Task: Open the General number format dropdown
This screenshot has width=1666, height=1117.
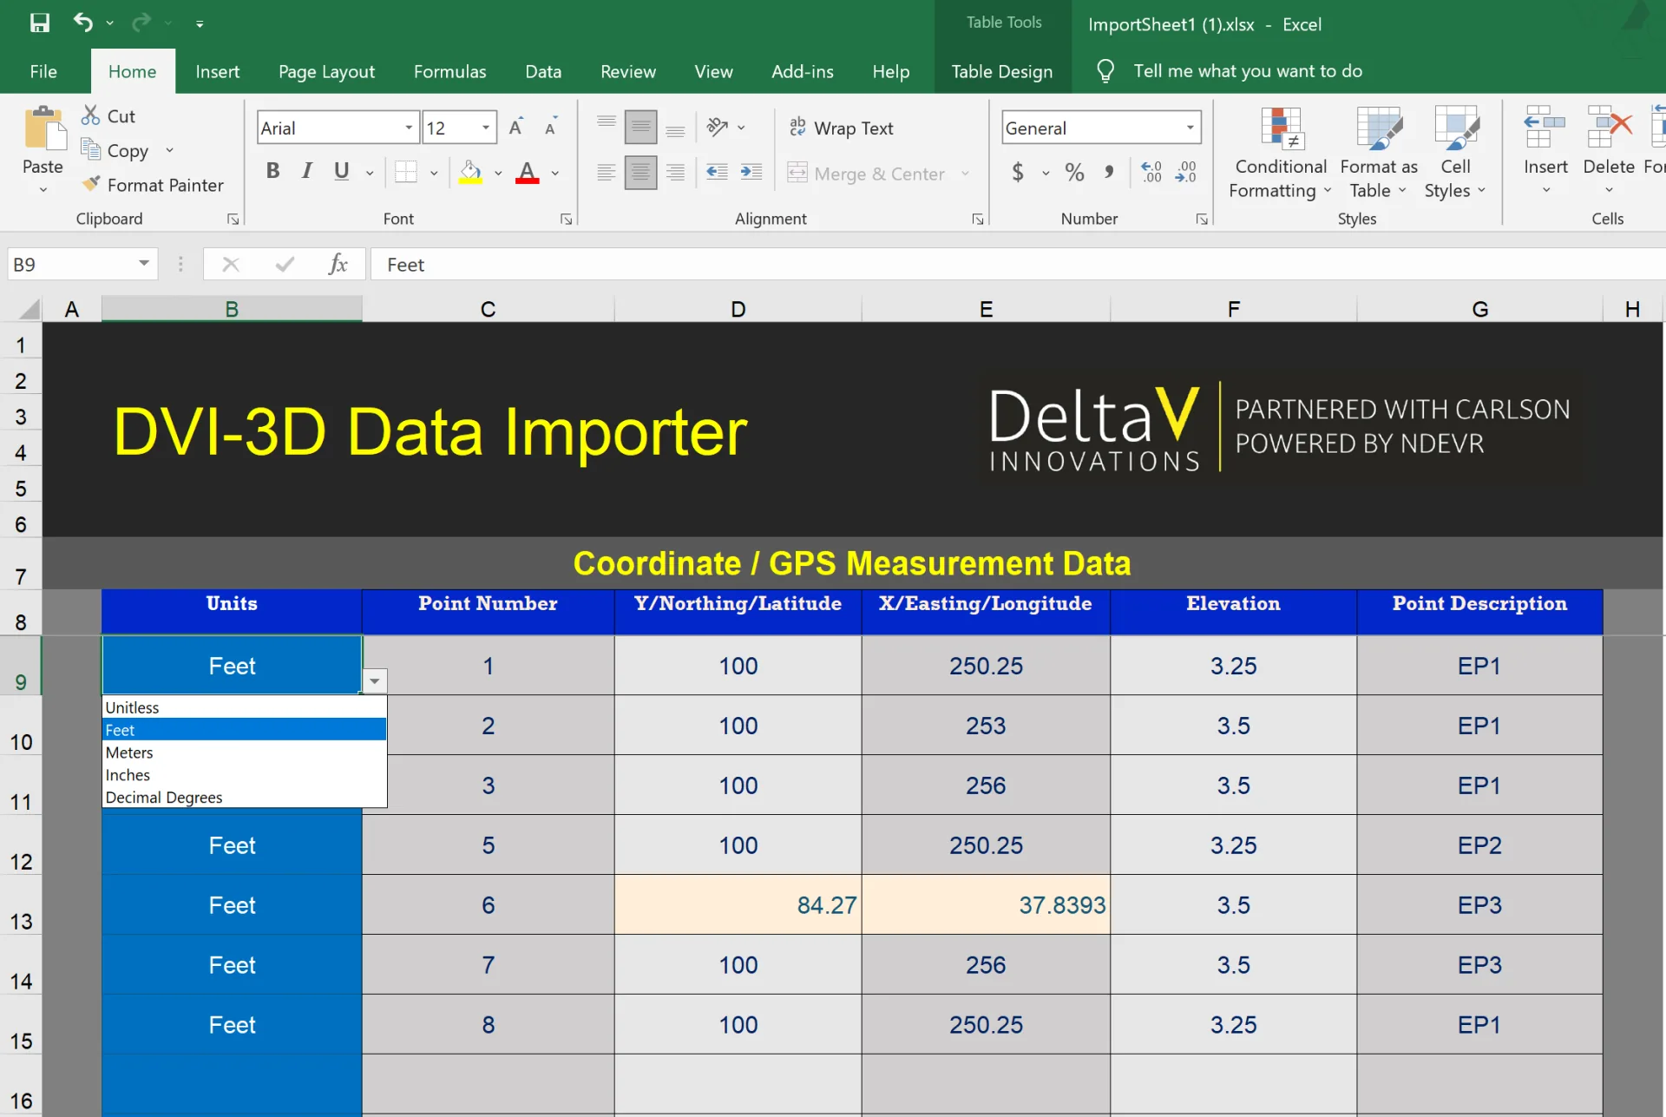Action: [1190, 128]
